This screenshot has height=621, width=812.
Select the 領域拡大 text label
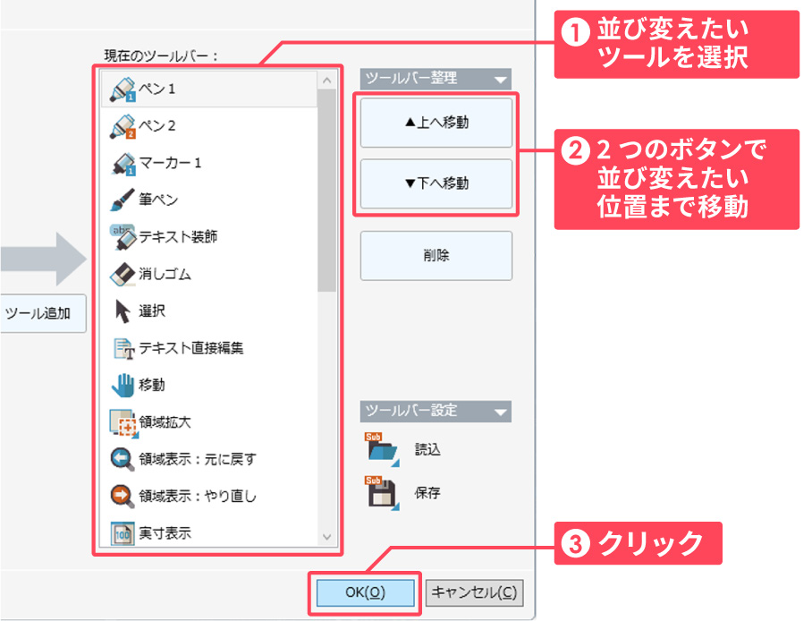click(165, 422)
